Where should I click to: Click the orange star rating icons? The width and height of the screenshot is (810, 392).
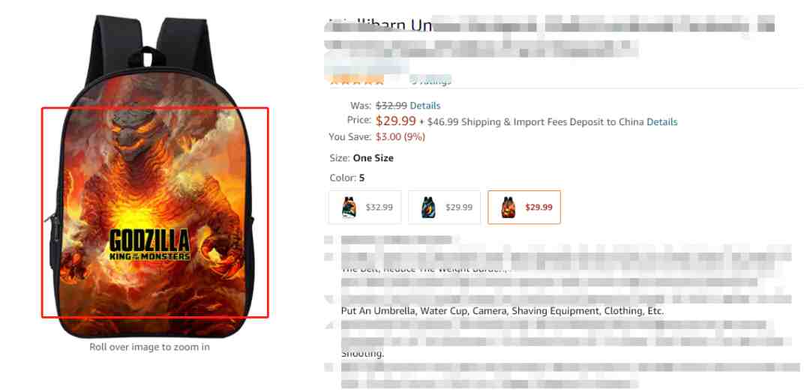[x=357, y=81]
